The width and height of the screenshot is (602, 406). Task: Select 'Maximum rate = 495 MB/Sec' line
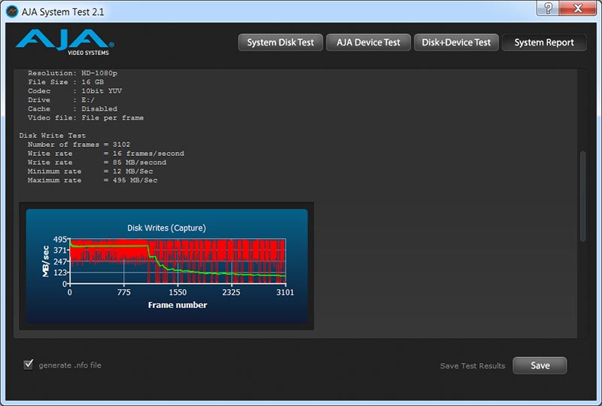tap(93, 180)
